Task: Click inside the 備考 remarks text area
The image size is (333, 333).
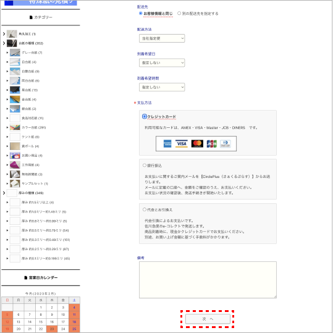Action: tap(208, 280)
